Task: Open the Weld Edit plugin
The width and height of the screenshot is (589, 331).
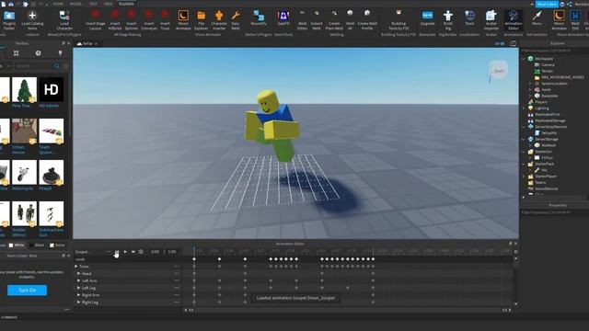Action: click(575, 20)
